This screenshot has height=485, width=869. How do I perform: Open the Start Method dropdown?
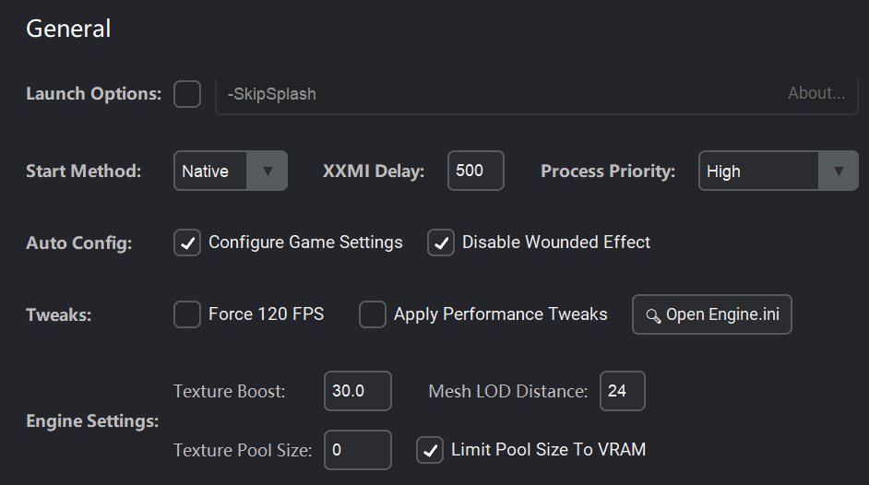coord(230,171)
